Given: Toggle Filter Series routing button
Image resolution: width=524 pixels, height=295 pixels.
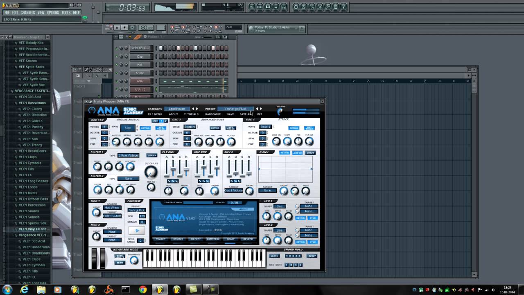Looking at the screenshot, I should [x=152, y=155].
